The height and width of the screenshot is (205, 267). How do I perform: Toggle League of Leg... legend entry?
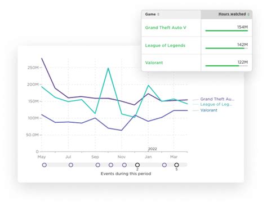point(216,104)
